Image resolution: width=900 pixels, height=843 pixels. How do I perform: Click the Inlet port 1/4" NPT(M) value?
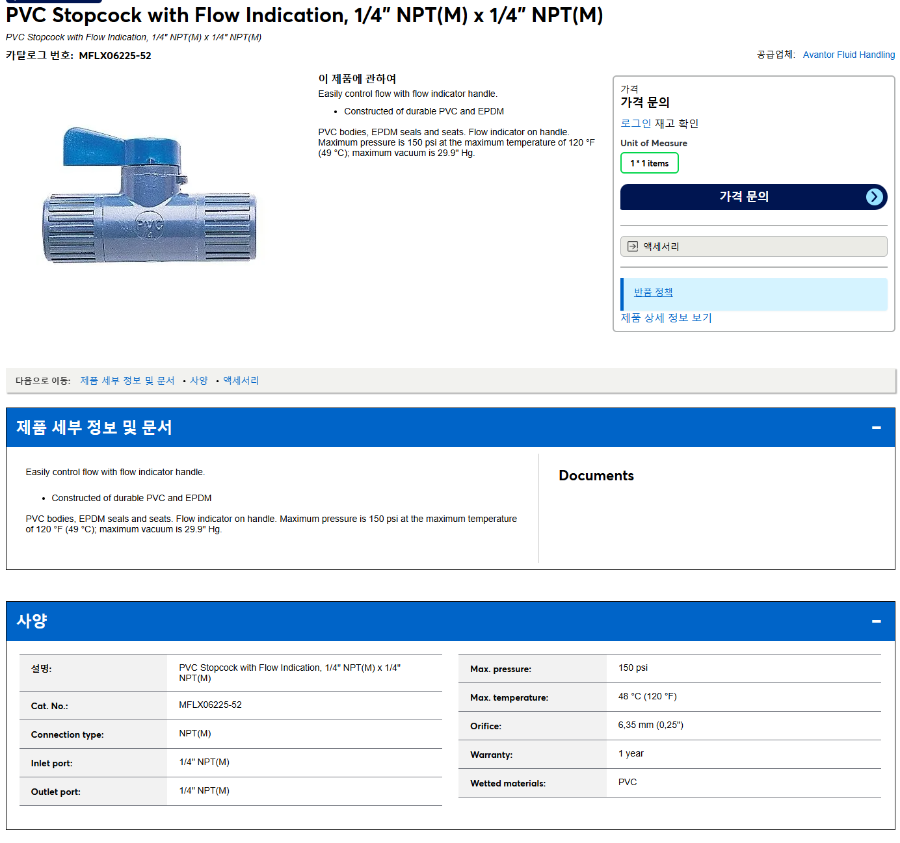(x=204, y=762)
